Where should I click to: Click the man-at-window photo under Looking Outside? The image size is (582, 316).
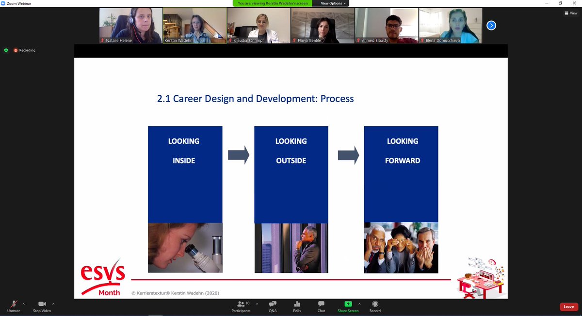pos(291,248)
